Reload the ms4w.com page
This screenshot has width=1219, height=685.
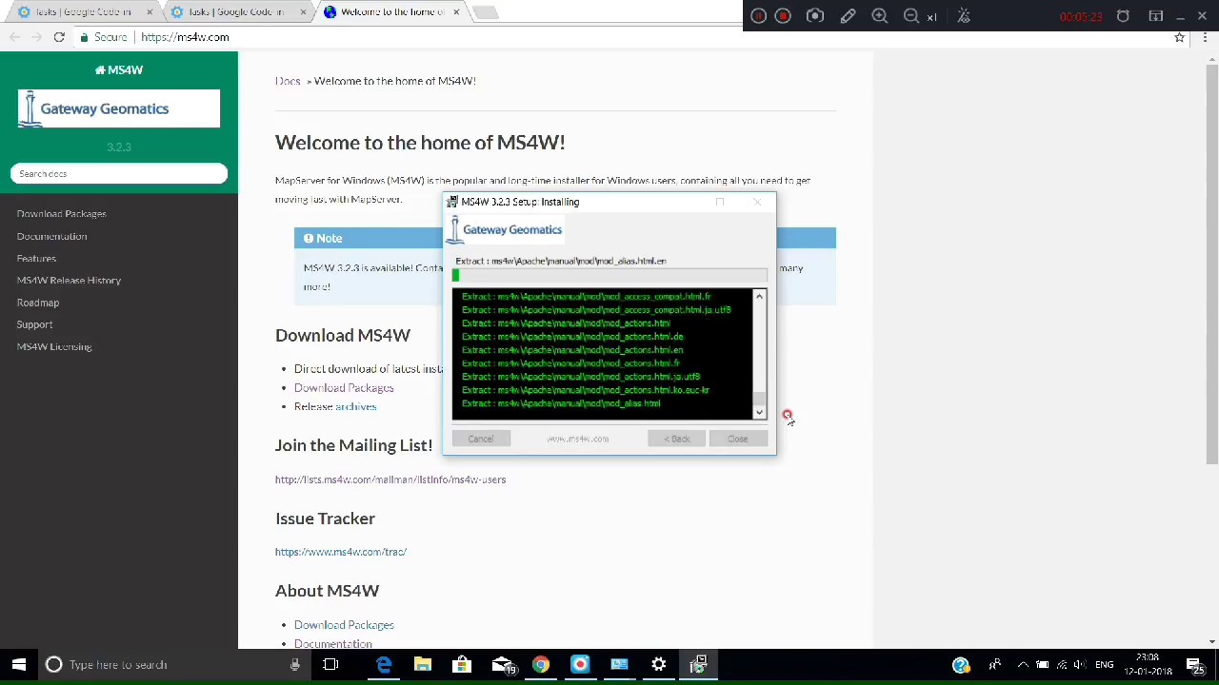(59, 37)
